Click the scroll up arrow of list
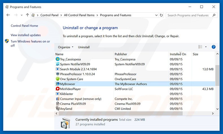This screenshot has height=134, width=223. coord(217,54)
